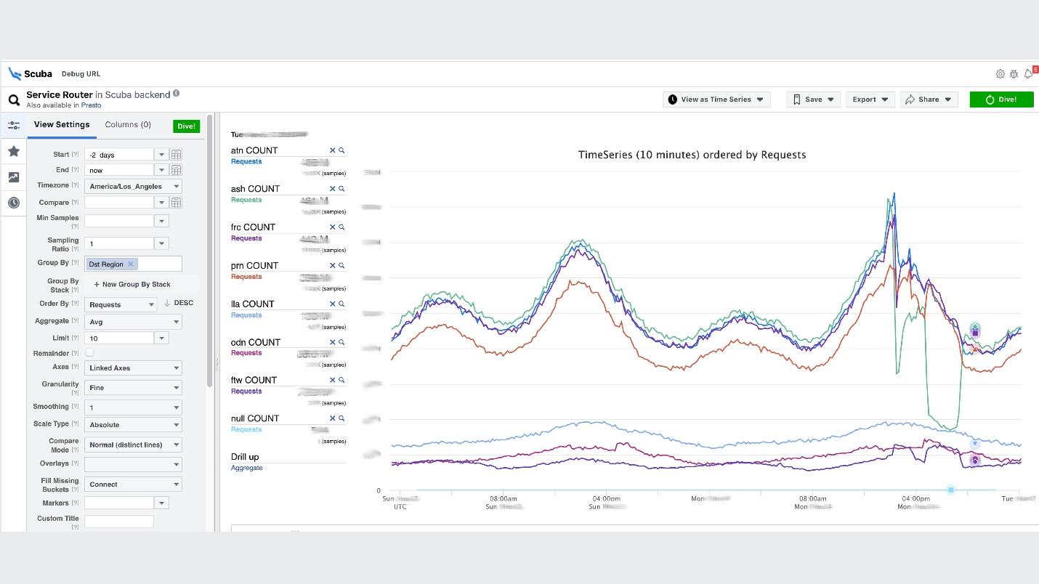Toggle DESC sort order
This screenshot has height=584, width=1039.
pyautogui.click(x=179, y=303)
